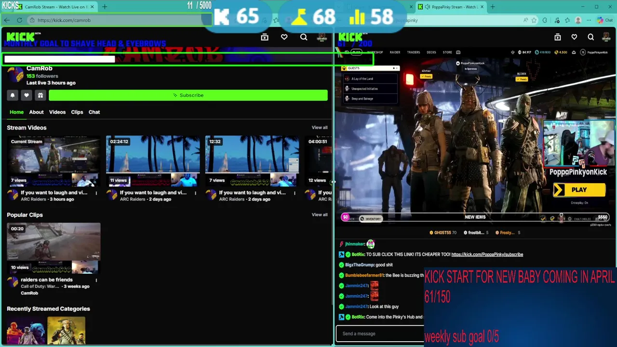Image resolution: width=617 pixels, height=347 pixels.
Task: Open following heart in PoppaPinky window header
Action: [x=574, y=37]
